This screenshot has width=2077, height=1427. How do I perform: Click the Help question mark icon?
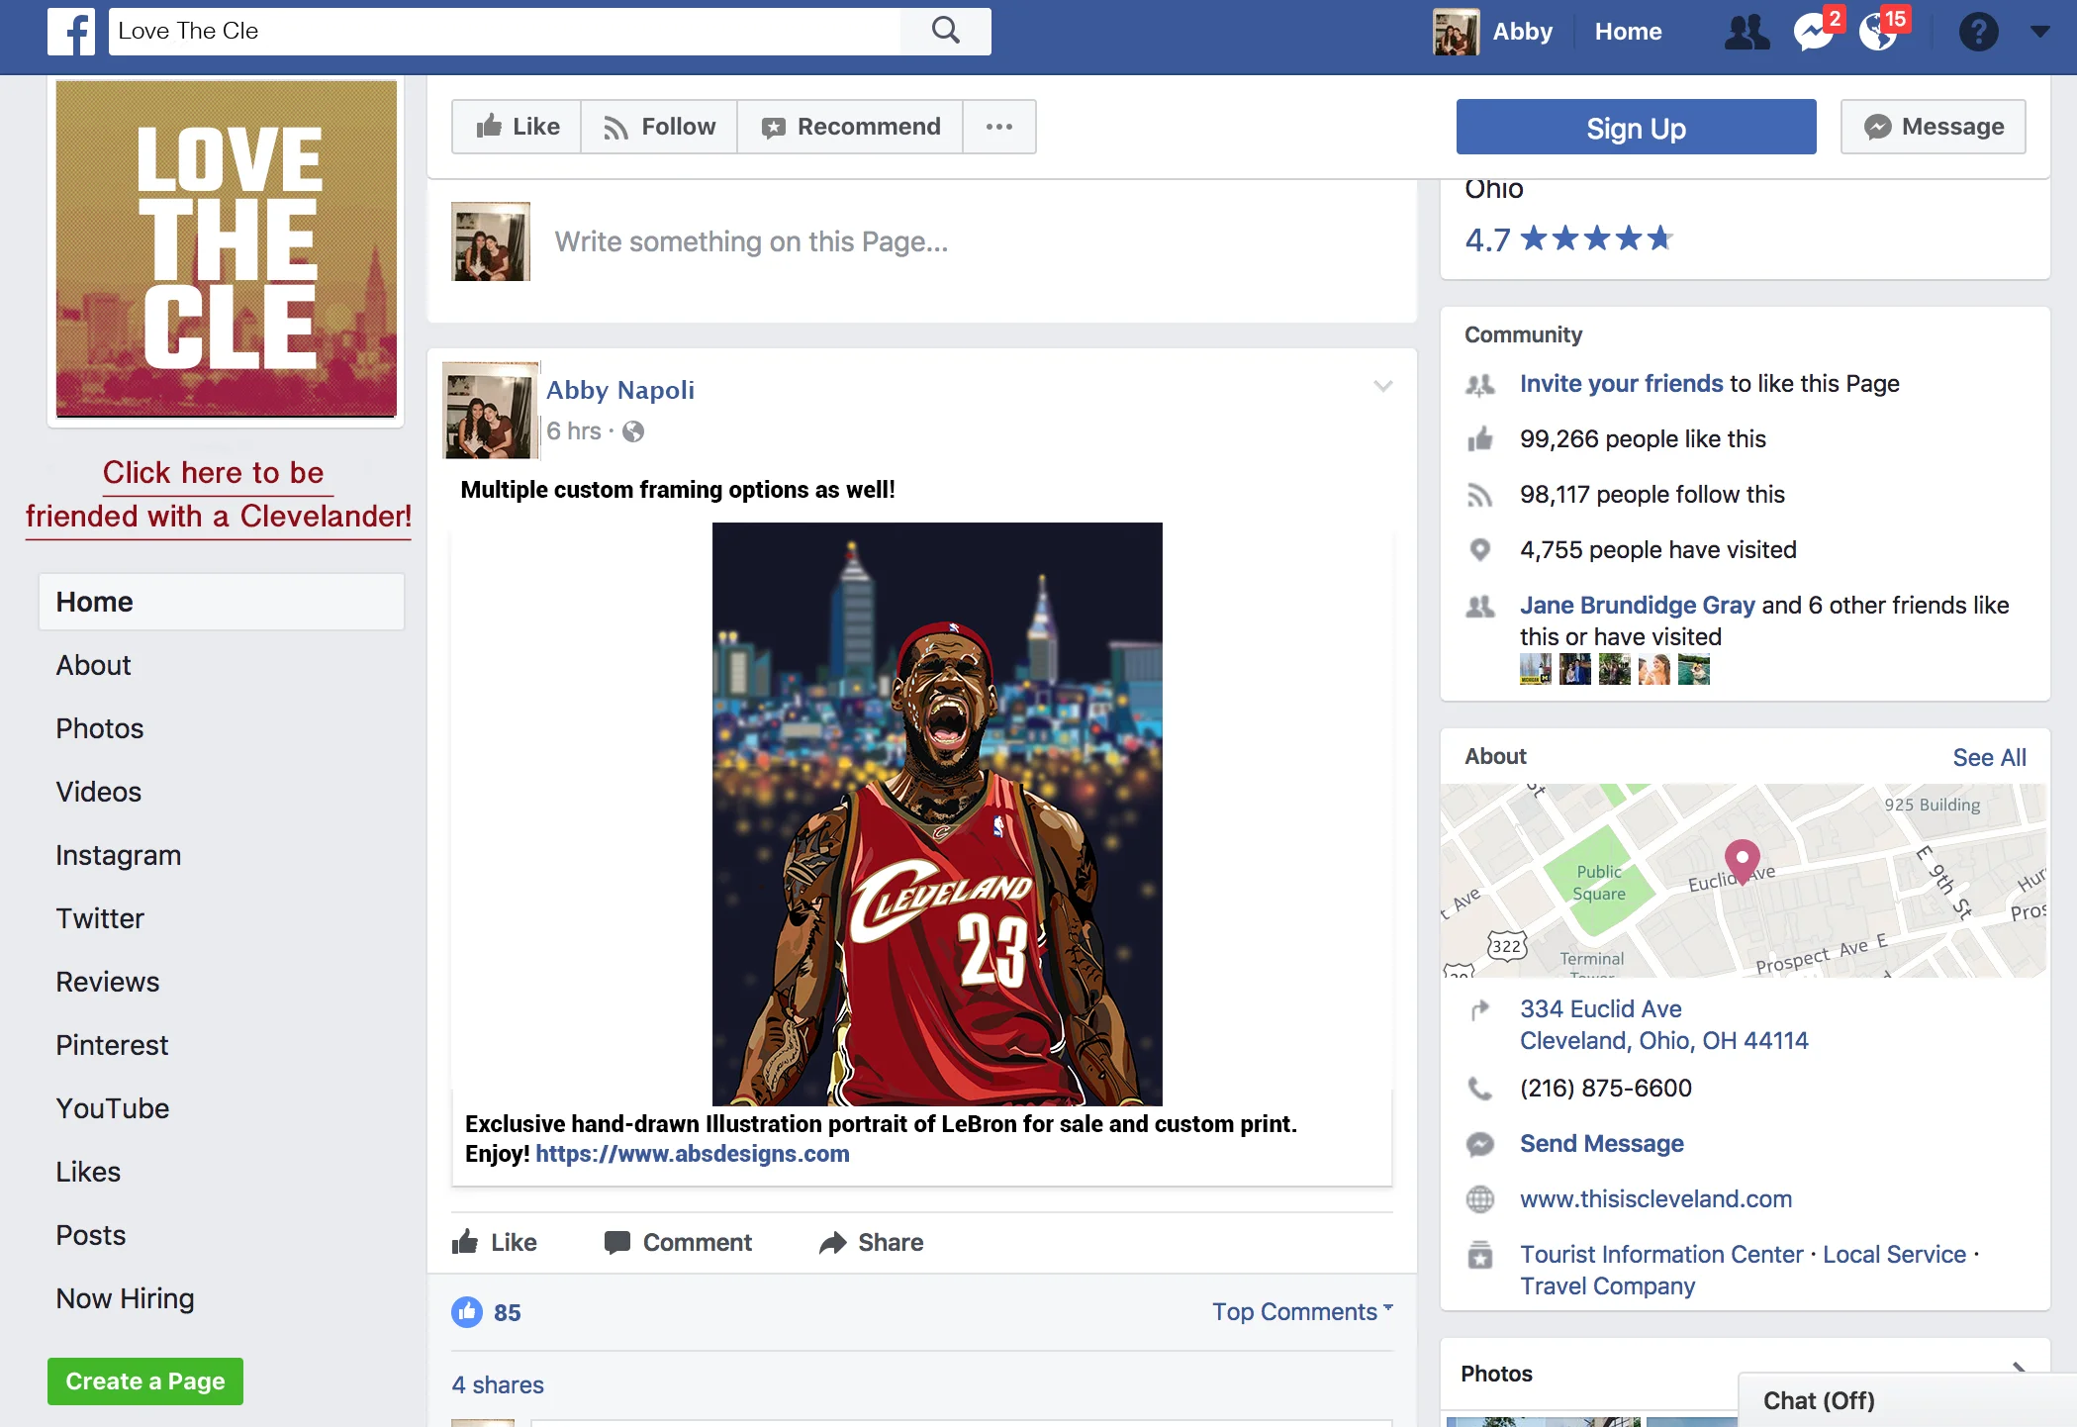pos(1978,32)
